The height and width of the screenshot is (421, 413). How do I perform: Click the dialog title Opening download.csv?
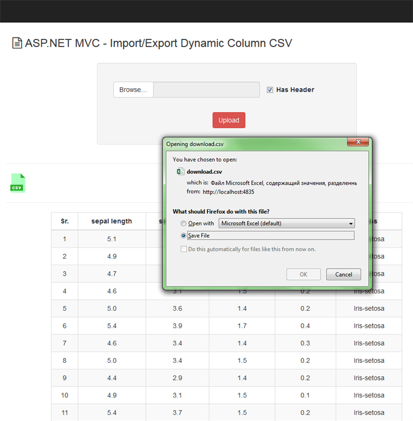tap(195, 144)
